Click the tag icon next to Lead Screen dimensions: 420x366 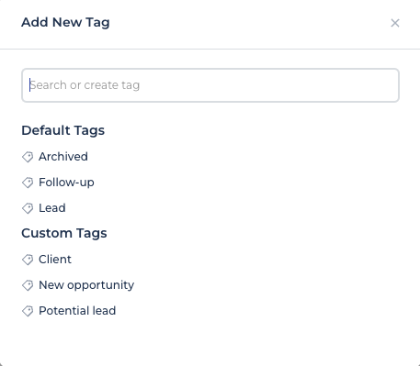point(28,208)
